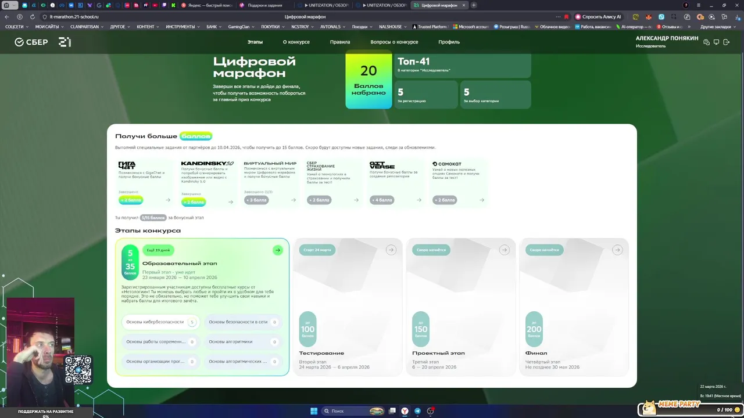Open the Правила menu item
The width and height of the screenshot is (744, 418).
point(340,42)
